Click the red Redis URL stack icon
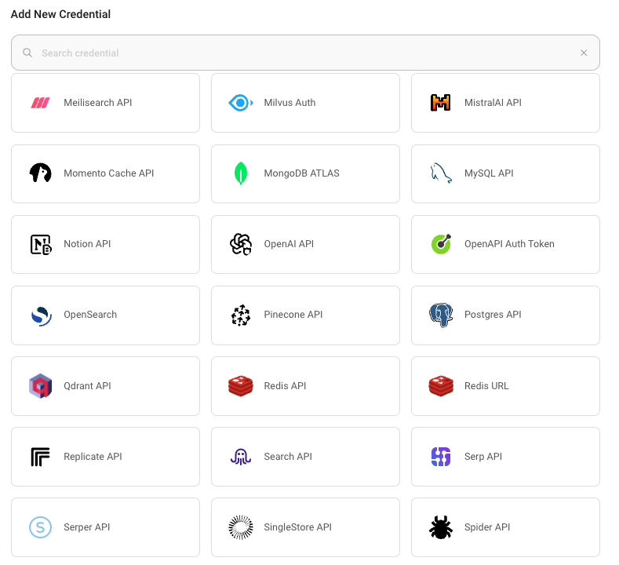Screen dimensions: 619x565 tap(441, 386)
